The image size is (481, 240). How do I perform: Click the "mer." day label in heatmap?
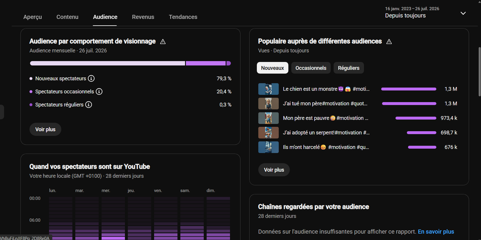coord(106,191)
